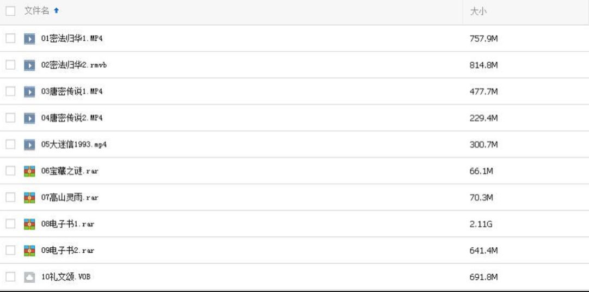Click archive icon for 08电子书1.rar

(28, 224)
